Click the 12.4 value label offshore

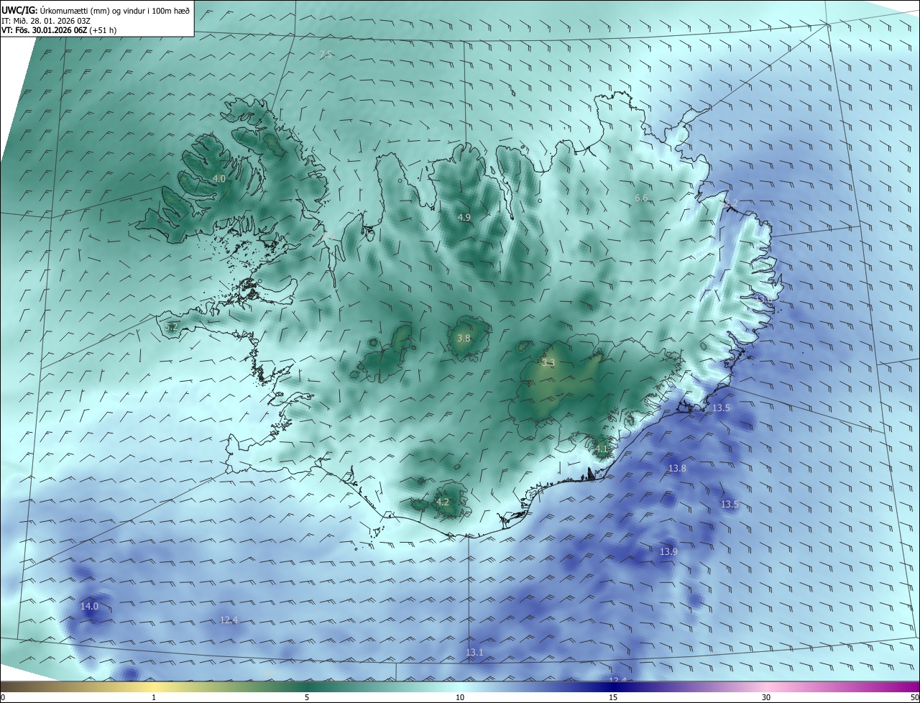click(x=229, y=620)
